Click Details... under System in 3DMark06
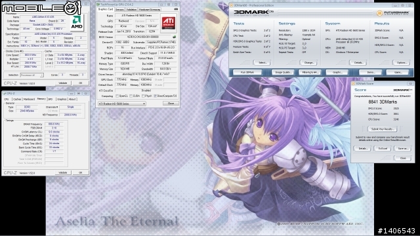 click(x=358, y=63)
